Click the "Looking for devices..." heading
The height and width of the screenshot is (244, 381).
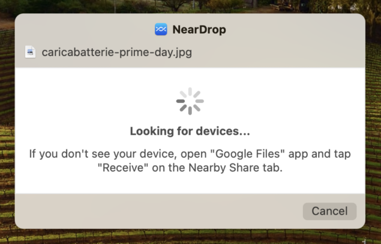click(190, 131)
